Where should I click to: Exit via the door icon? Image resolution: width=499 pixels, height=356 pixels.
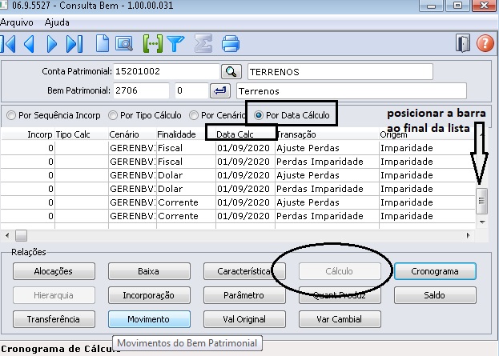coord(463,43)
